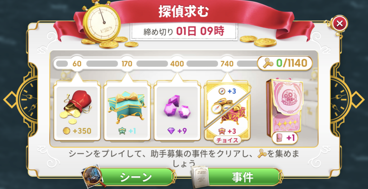The image size is (368, 189).
Task: Select the purple gems reward
Action: [177, 110]
